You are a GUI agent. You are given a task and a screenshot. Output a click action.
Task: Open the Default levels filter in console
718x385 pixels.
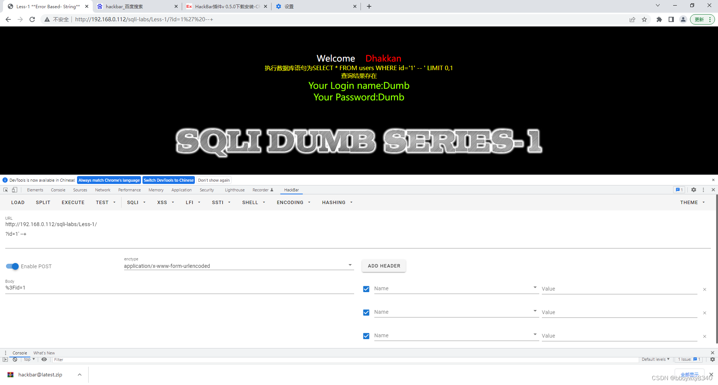click(x=655, y=359)
